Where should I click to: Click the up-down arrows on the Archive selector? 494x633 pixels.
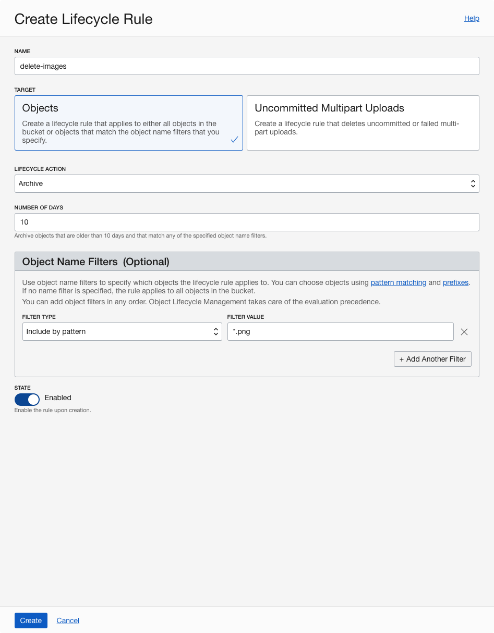[473, 183]
